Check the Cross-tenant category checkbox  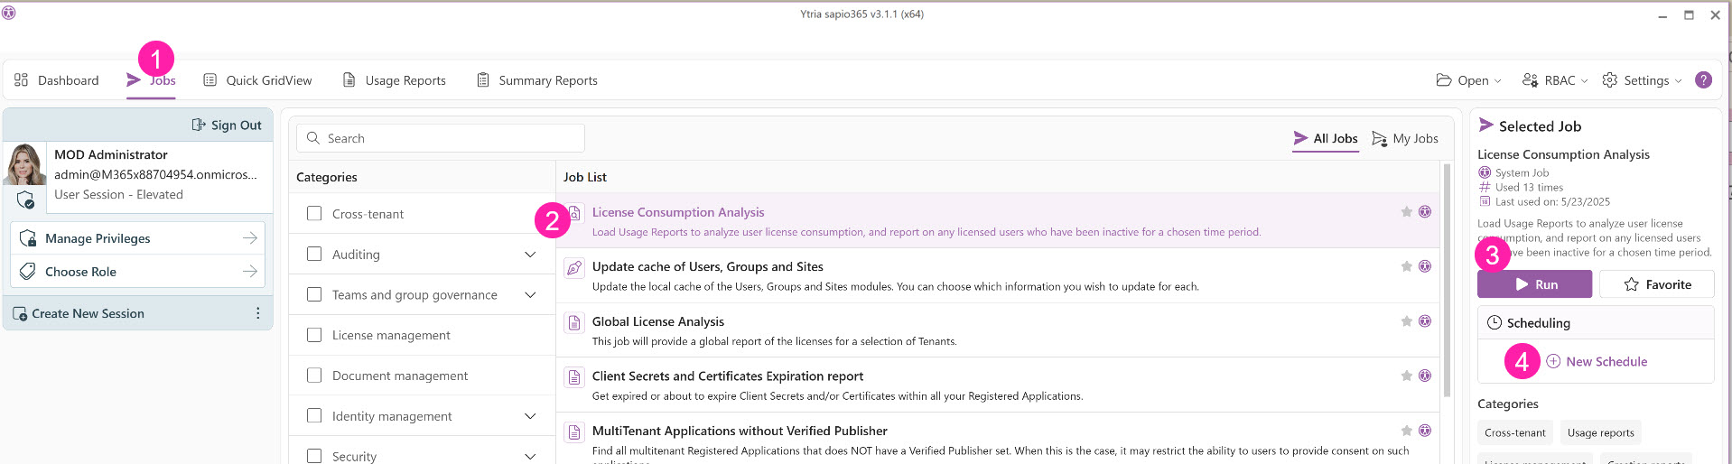[x=314, y=214]
